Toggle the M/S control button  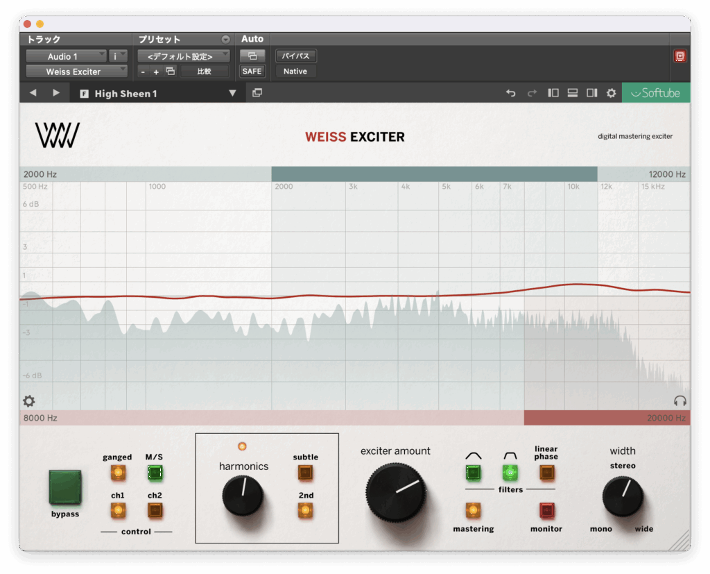[x=155, y=473]
